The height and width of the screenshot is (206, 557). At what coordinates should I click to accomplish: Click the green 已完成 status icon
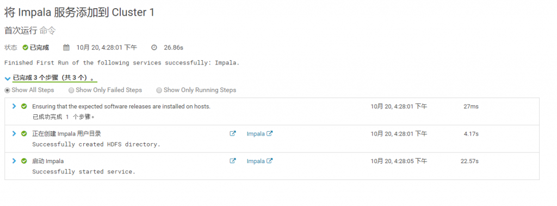[25, 47]
